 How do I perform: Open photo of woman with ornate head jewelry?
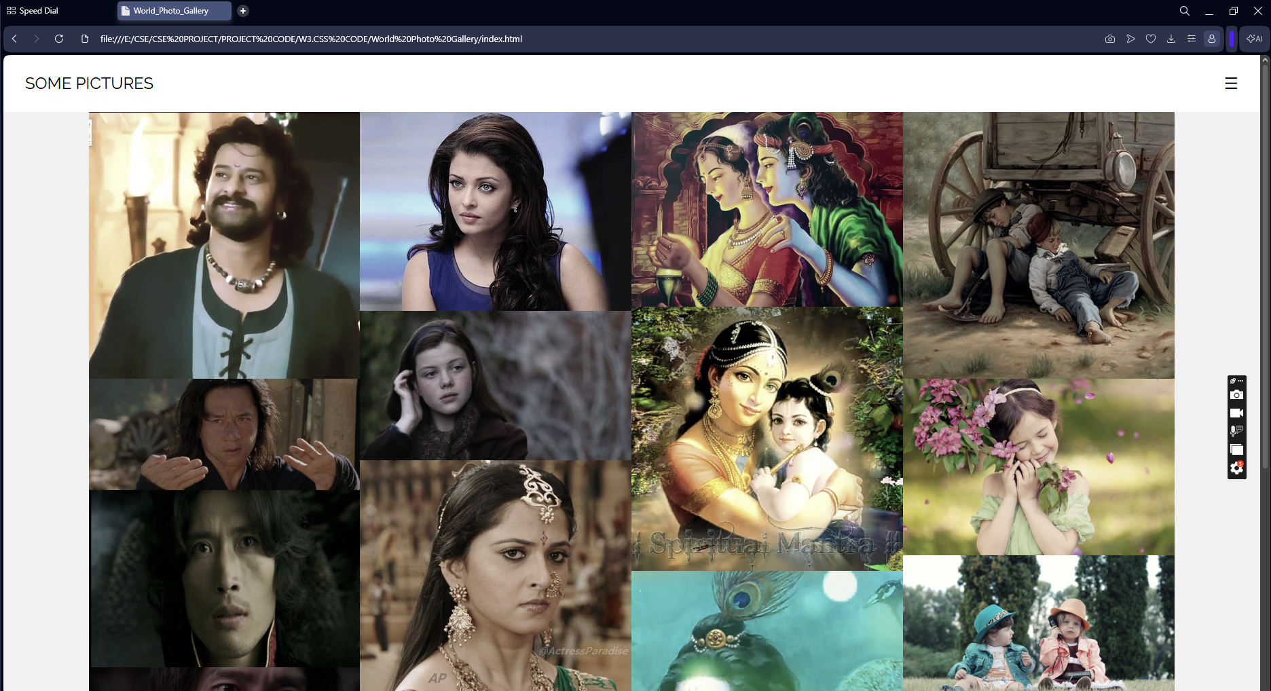(x=496, y=576)
